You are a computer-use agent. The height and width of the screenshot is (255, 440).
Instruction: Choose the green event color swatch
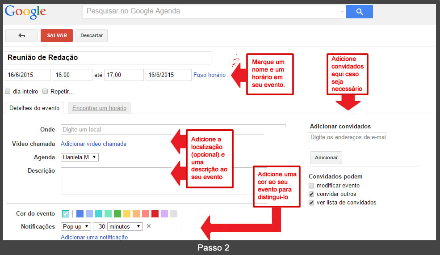click(x=117, y=214)
